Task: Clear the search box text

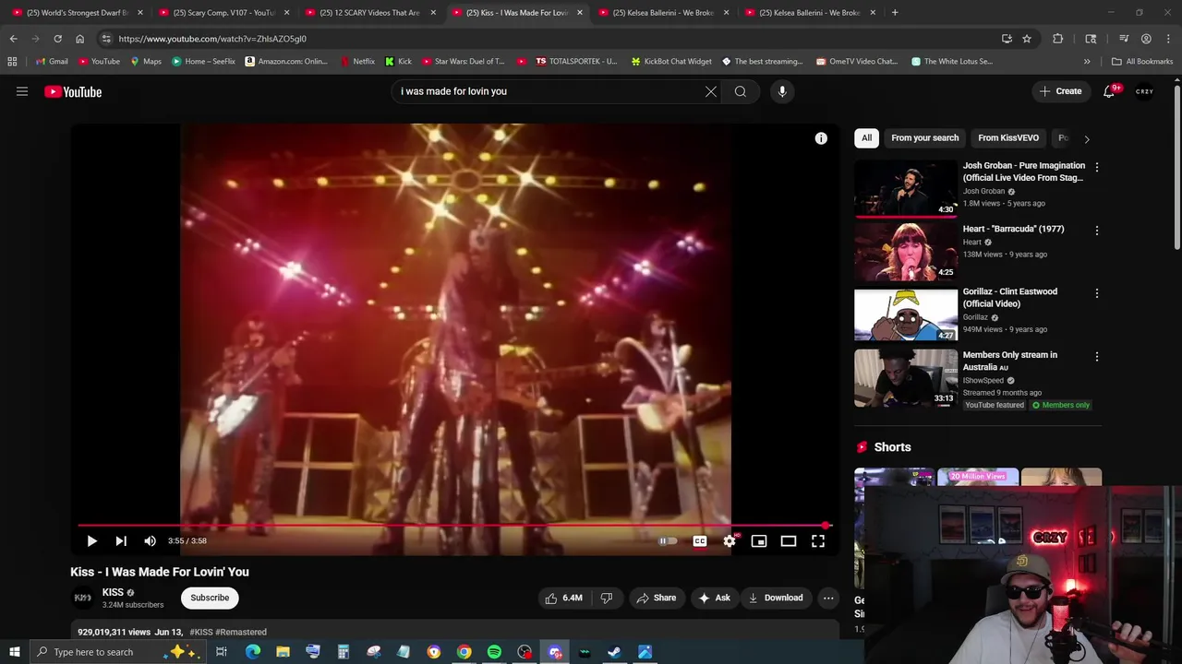Action: (711, 91)
